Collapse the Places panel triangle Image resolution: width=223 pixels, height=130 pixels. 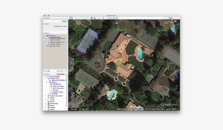(44, 33)
